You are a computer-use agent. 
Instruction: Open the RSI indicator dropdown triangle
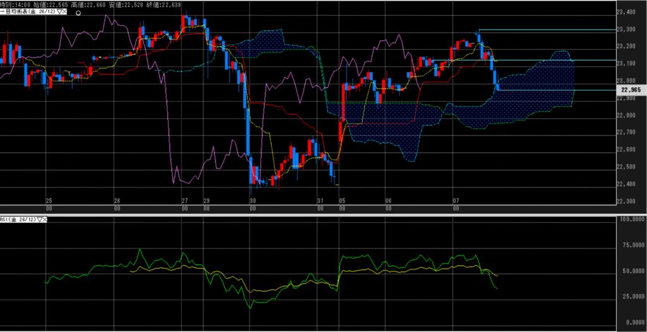(x=40, y=220)
